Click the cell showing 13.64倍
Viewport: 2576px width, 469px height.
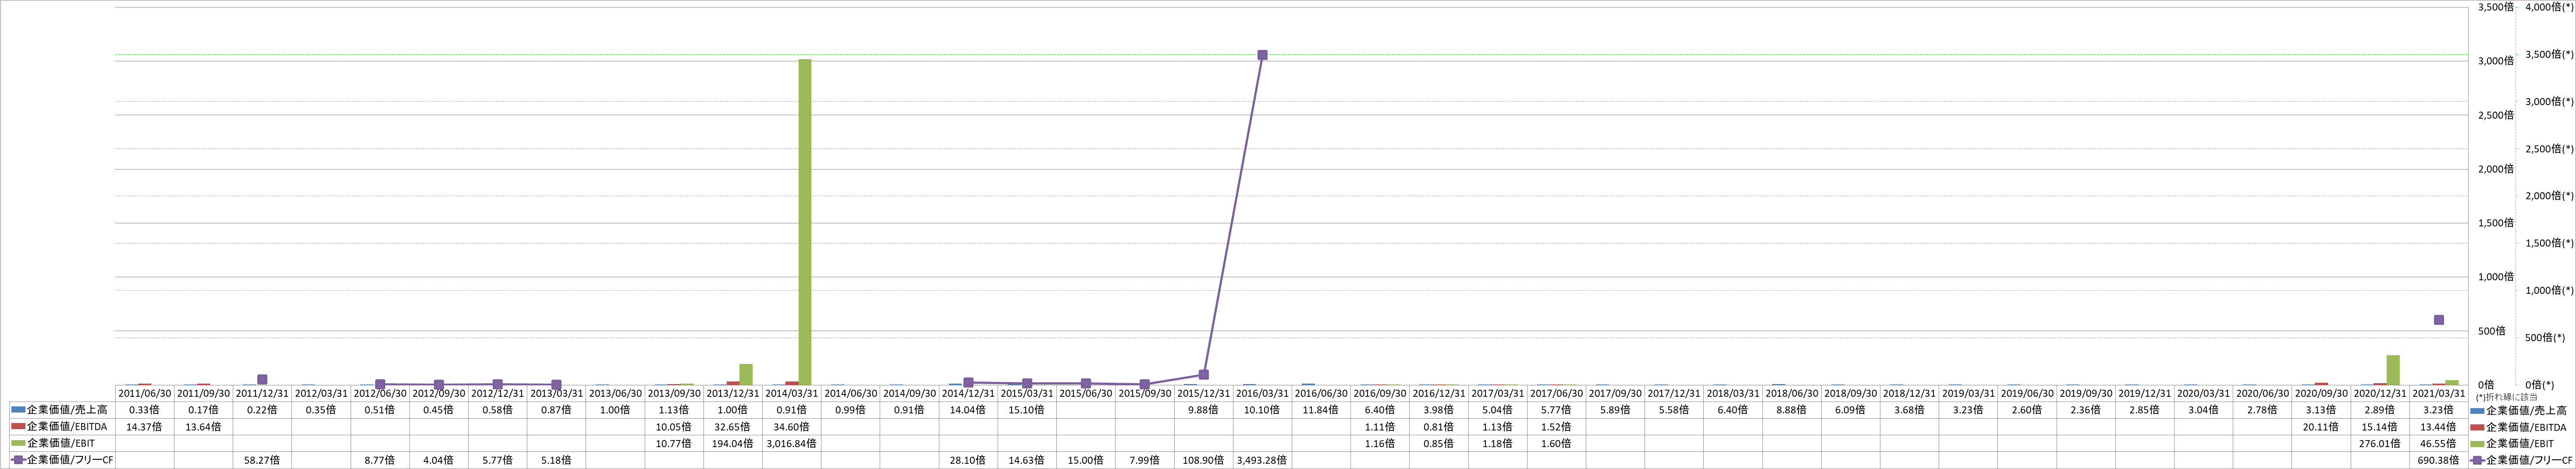(x=204, y=427)
